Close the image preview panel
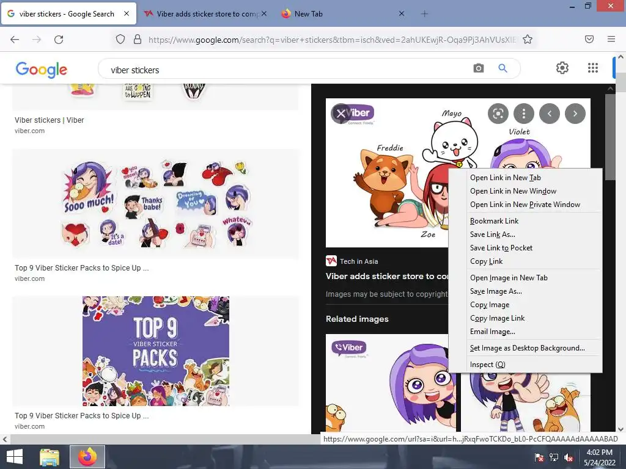This screenshot has width=626, height=469. [341, 114]
